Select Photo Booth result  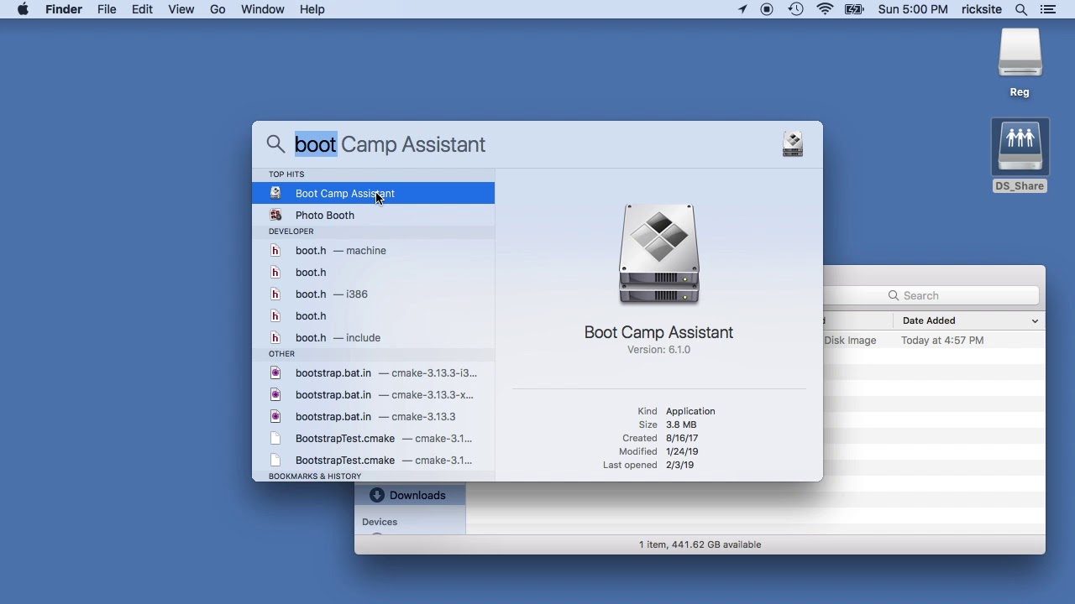[x=373, y=215]
